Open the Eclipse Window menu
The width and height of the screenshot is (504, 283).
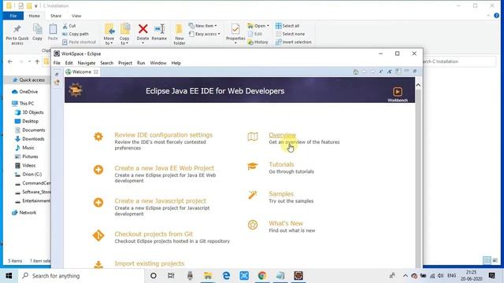158,63
